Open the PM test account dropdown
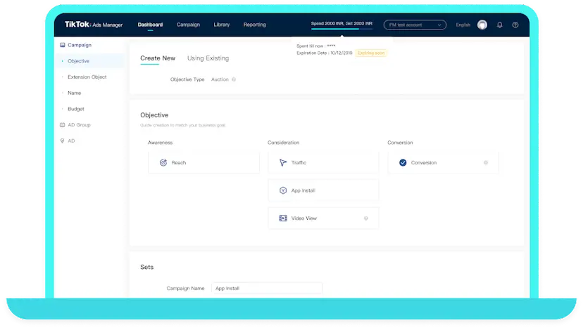The image size is (583, 328). (x=415, y=25)
